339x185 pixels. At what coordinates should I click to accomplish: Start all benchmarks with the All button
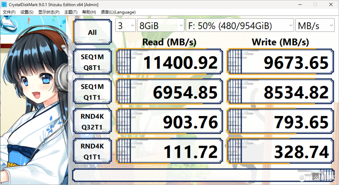pos(92,32)
